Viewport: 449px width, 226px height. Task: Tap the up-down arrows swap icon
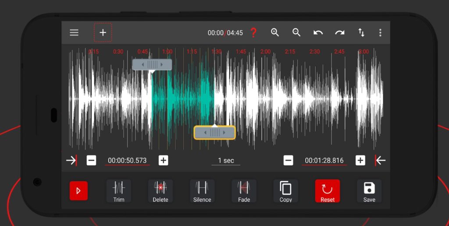pos(361,32)
